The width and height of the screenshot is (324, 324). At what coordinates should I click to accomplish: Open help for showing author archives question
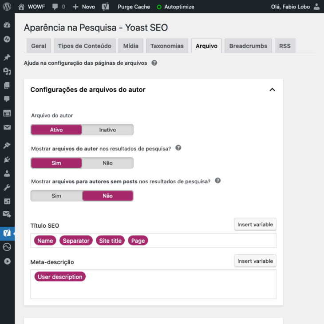coord(178,148)
